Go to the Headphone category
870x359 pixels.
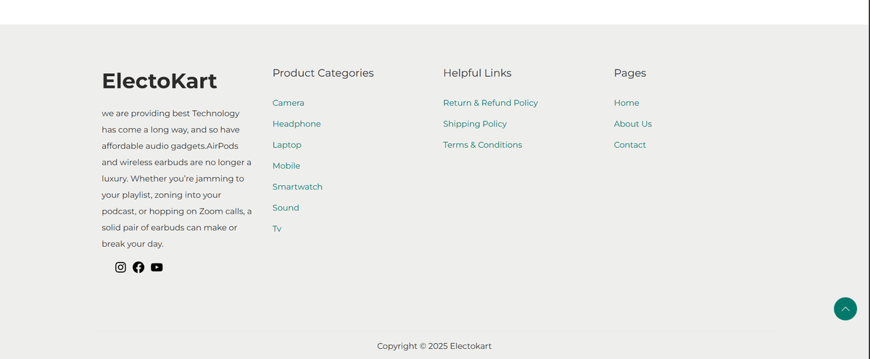tap(296, 124)
